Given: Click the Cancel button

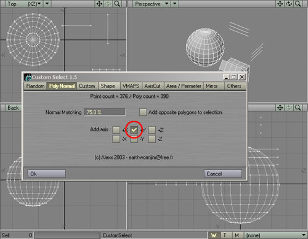Looking at the screenshot, I should point(223,174).
